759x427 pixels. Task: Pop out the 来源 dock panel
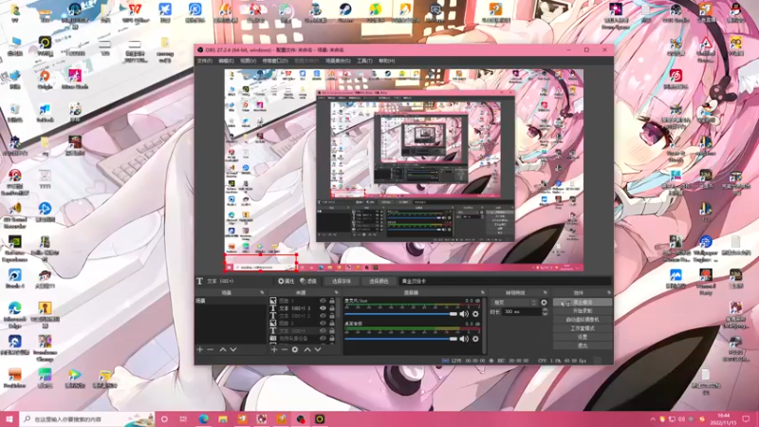pyautogui.click(x=337, y=293)
